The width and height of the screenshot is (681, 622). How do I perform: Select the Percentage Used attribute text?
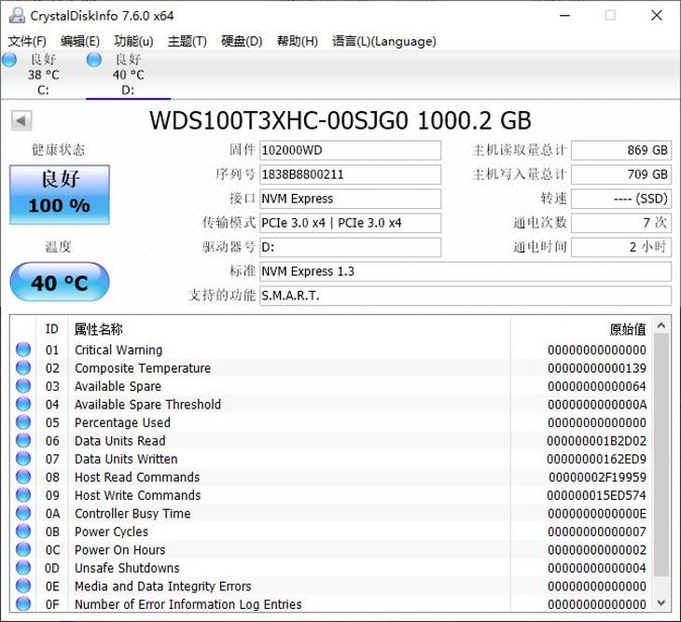click(122, 422)
